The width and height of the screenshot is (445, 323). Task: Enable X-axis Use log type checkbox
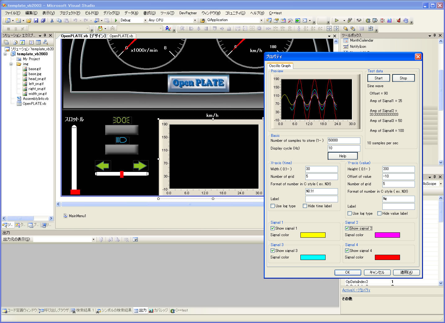point(272,206)
